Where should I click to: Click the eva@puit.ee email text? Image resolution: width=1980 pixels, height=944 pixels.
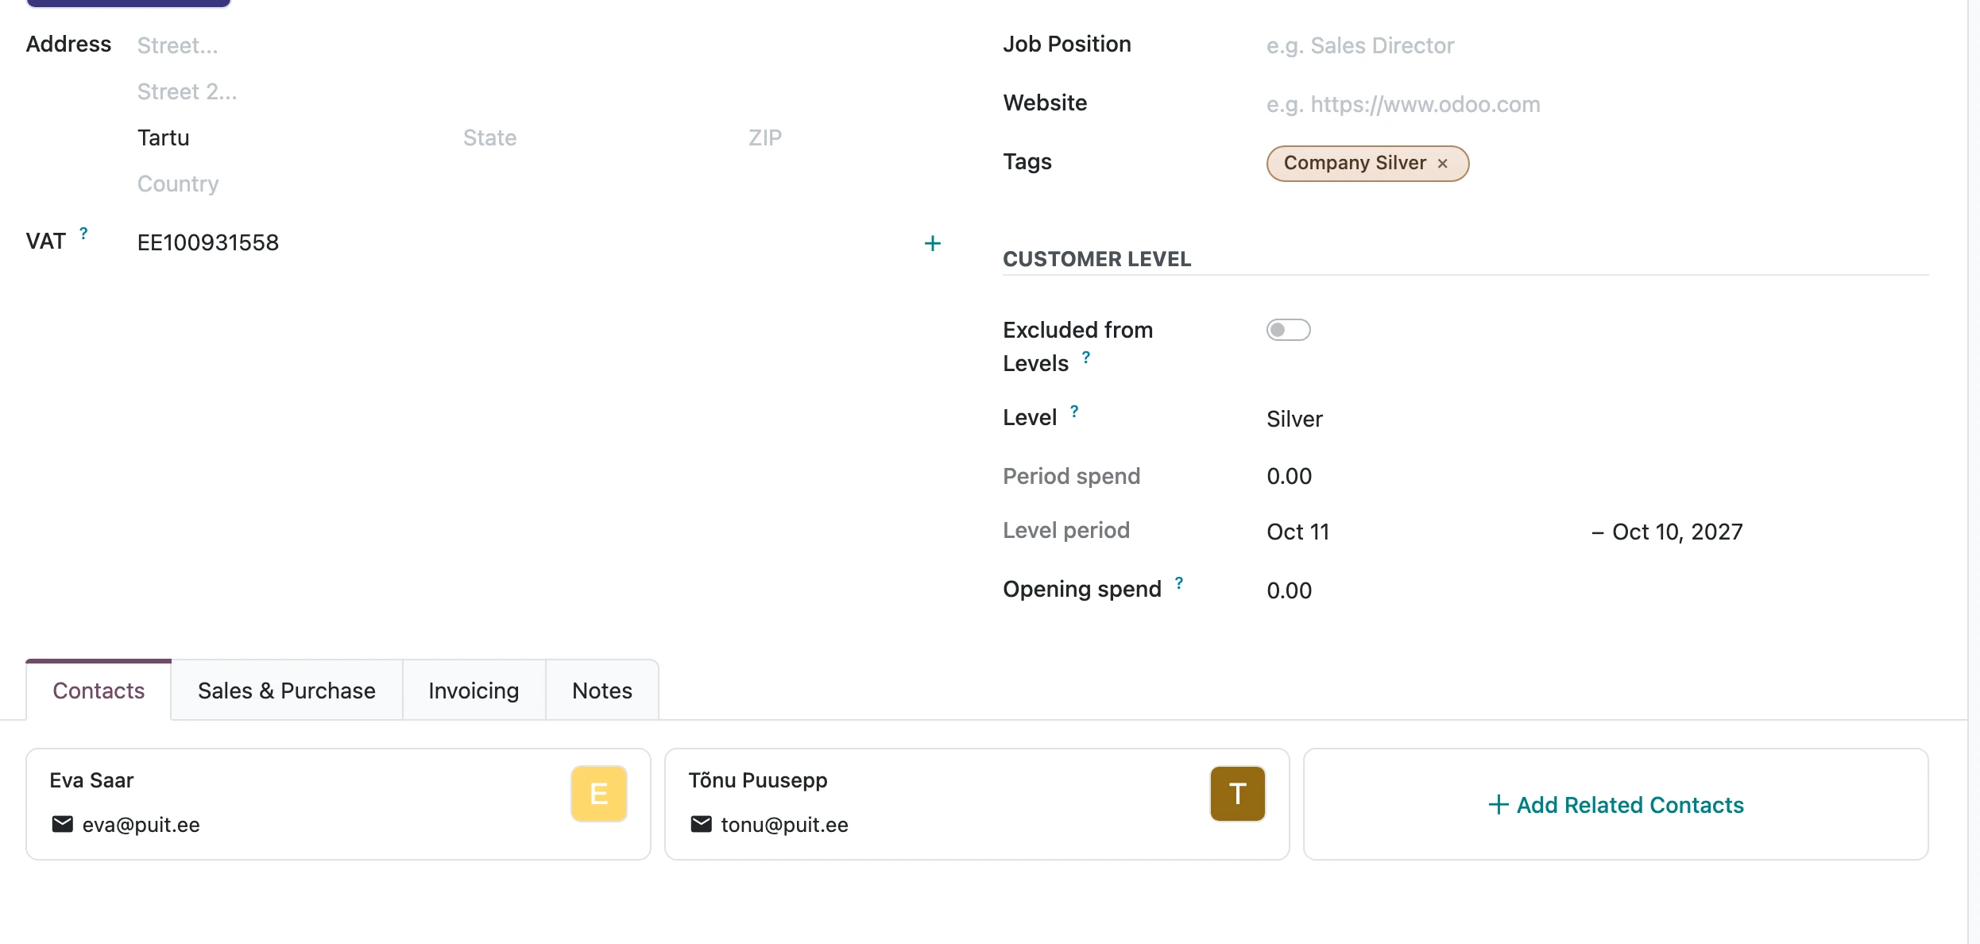141,825
